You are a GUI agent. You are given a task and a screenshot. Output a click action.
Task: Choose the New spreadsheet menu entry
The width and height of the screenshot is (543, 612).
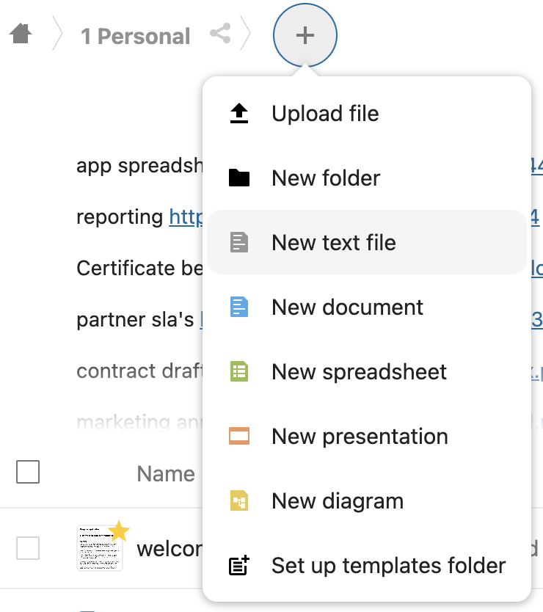359,371
